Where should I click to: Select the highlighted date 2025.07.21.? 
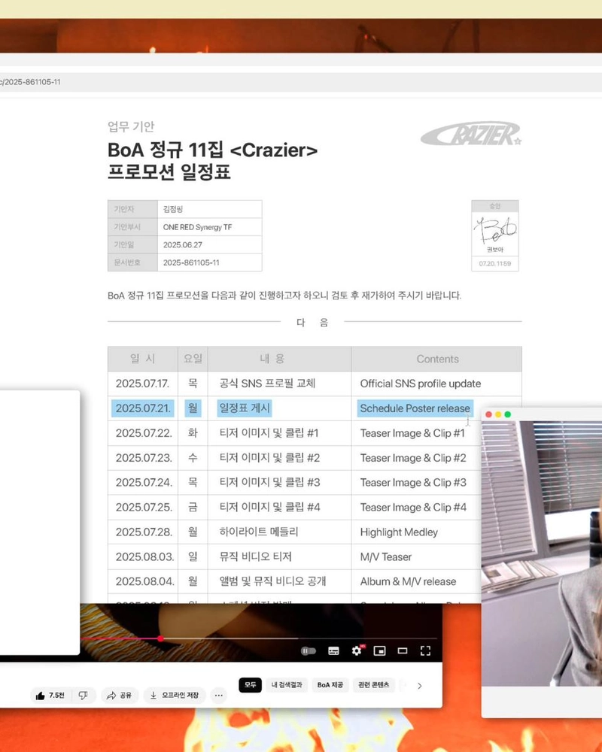coord(142,408)
